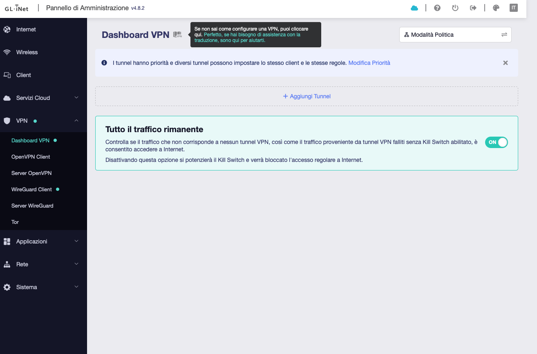Open the Modalità Politica mode selector
Screen dimensions: 537x354
[x=455, y=35]
